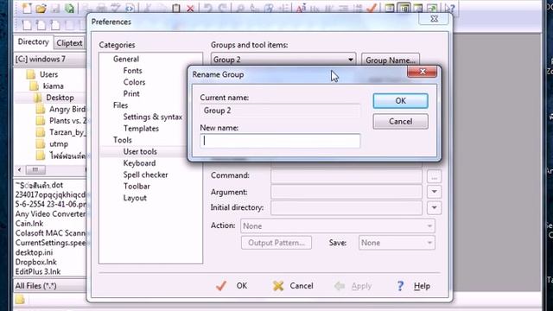Click the Command text field

346,175
